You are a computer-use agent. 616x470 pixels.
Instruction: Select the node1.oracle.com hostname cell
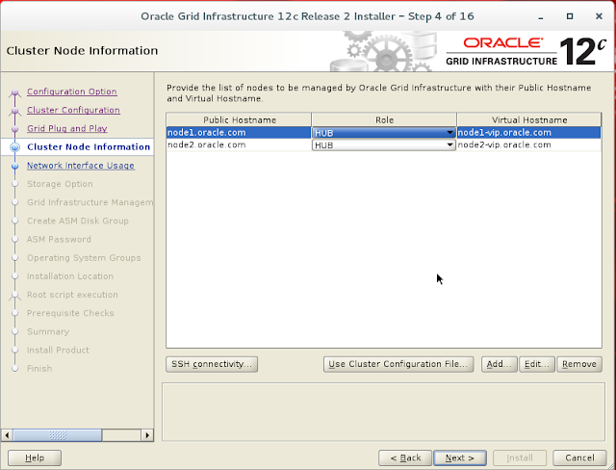point(239,133)
